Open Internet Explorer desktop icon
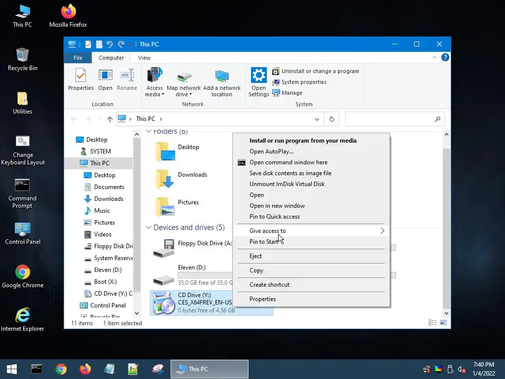Viewport: 505px width, 379px height. click(x=23, y=319)
